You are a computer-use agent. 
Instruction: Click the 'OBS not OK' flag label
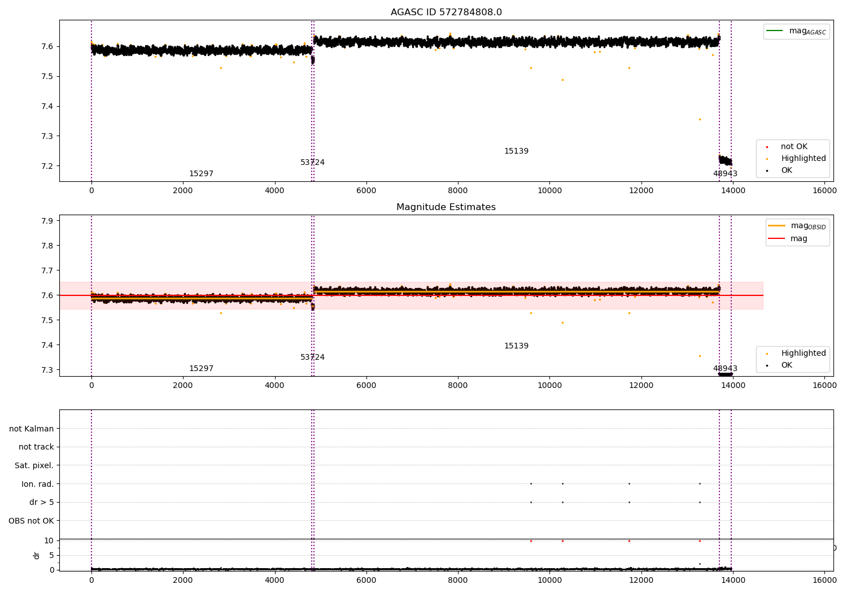point(31,521)
